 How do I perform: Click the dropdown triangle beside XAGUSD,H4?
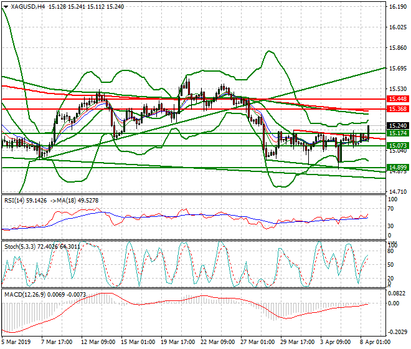[6, 7]
